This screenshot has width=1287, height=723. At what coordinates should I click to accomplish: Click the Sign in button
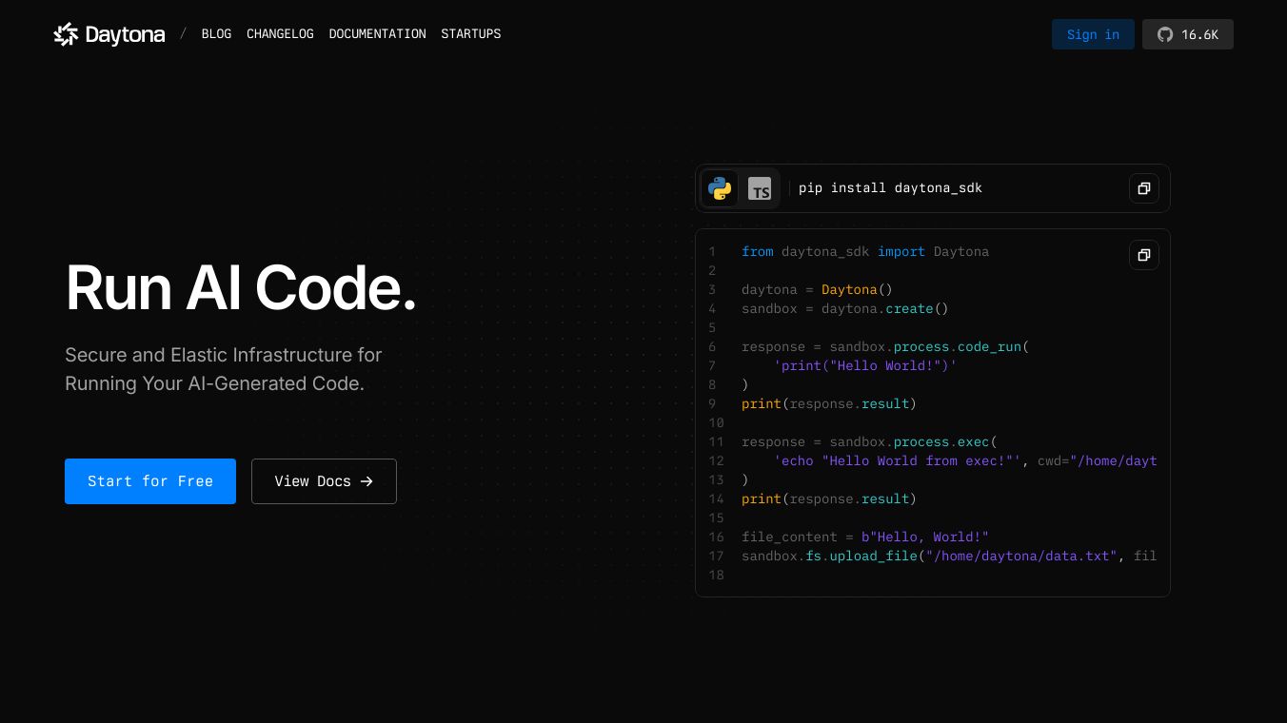[x=1093, y=34]
